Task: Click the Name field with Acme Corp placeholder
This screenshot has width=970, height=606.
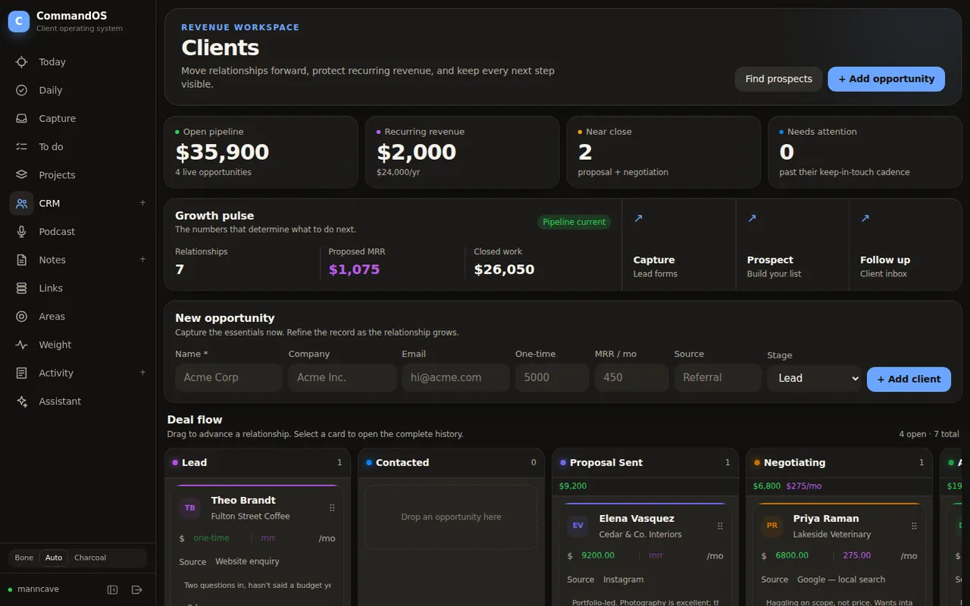Action: pos(229,377)
